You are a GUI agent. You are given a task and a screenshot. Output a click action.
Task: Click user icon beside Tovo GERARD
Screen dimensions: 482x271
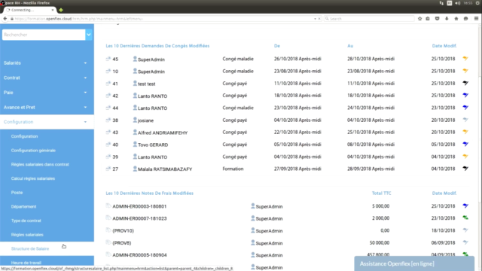[135, 144]
